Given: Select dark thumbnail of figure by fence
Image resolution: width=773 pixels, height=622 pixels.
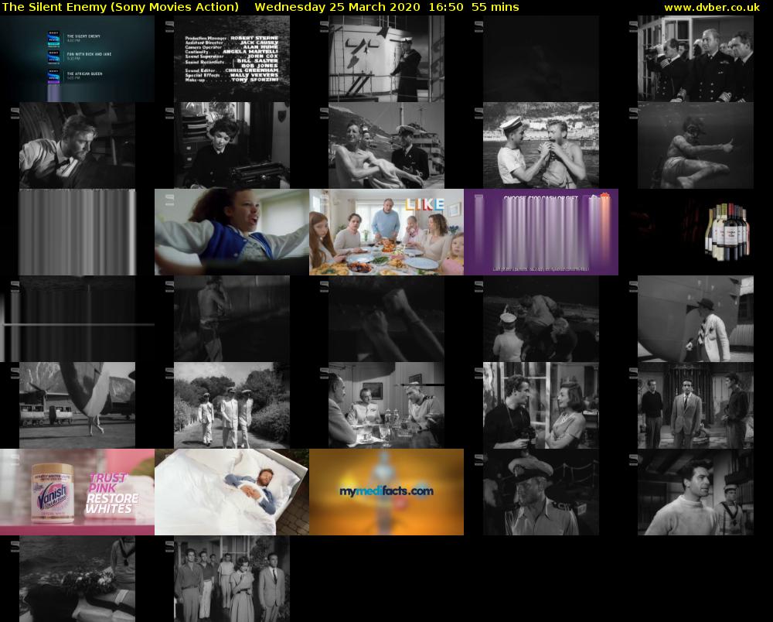Looking at the screenshot, I should tap(232, 319).
